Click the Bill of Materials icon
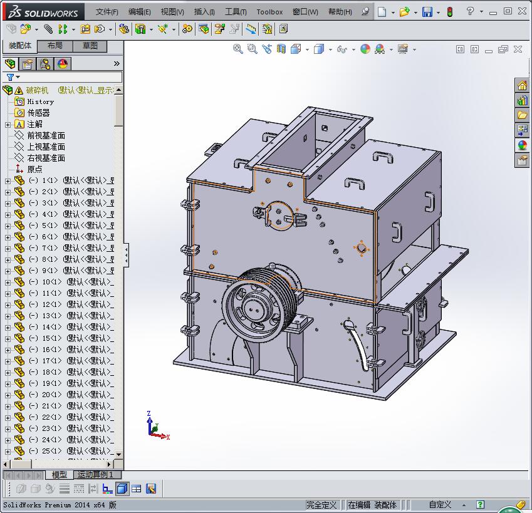Image resolution: width=532 pixels, height=513 pixels. 204,29
